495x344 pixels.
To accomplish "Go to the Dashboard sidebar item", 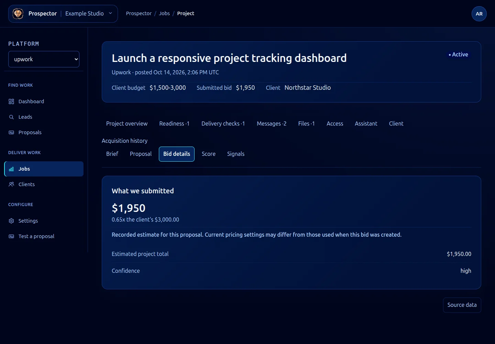I will [44, 101].
